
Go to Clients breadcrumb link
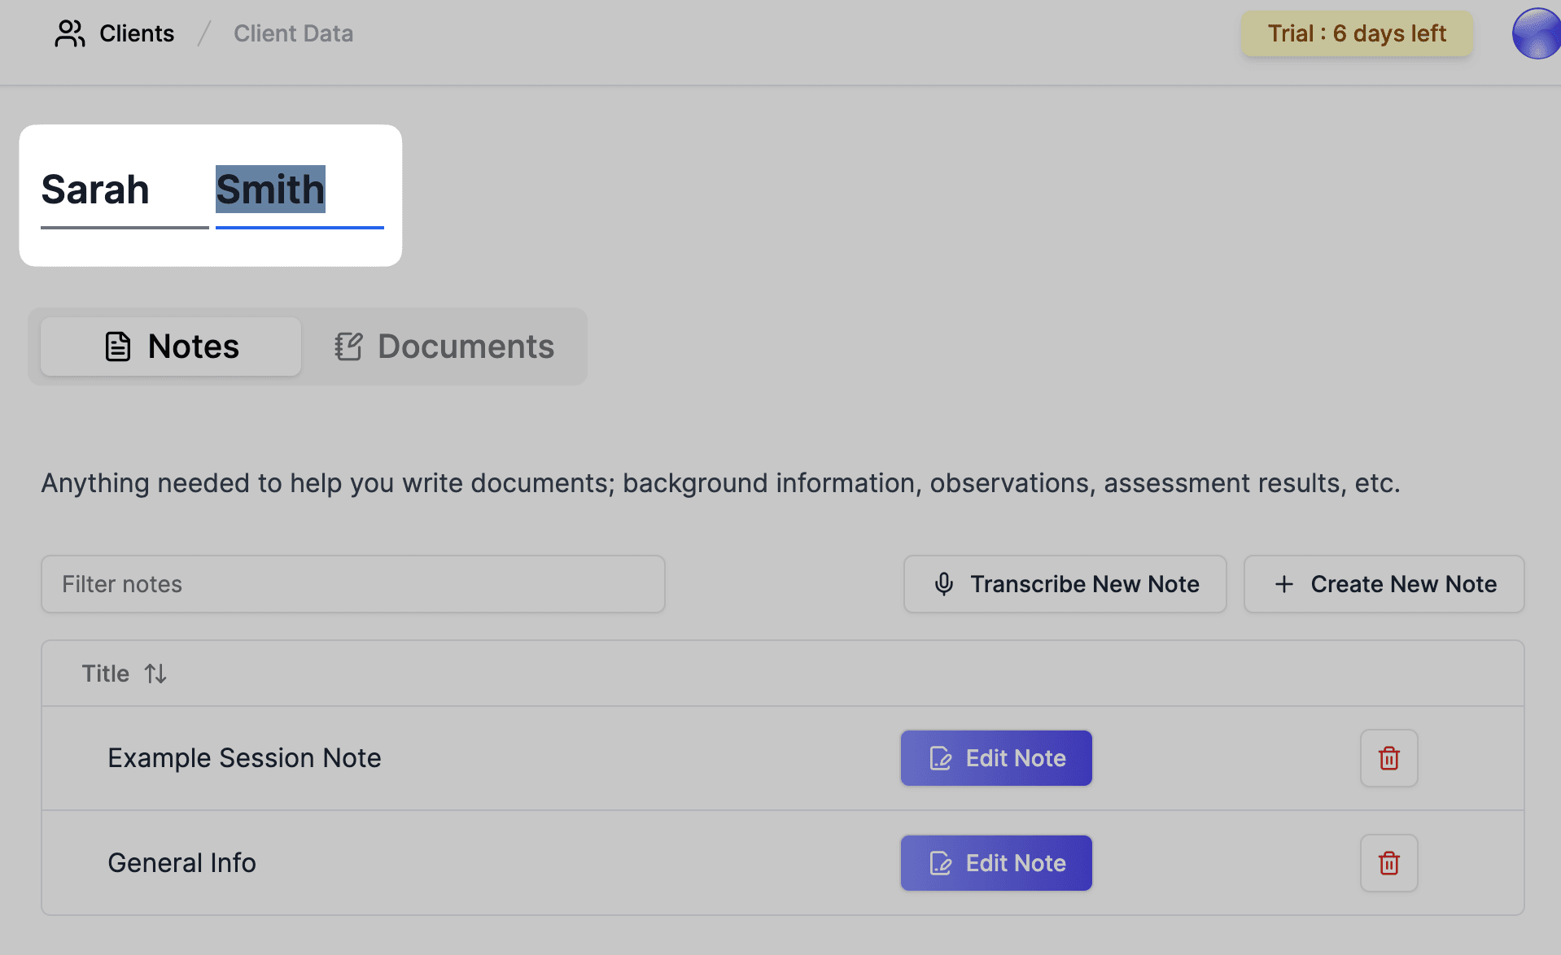pyautogui.click(x=136, y=33)
